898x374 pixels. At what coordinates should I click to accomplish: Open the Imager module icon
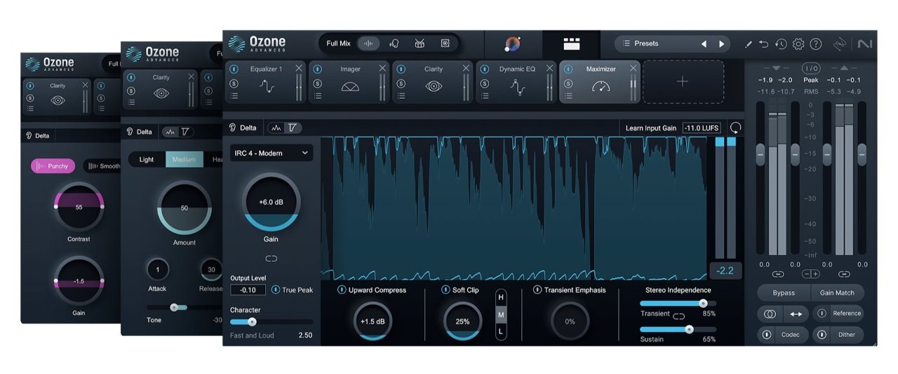[x=350, y=87]
